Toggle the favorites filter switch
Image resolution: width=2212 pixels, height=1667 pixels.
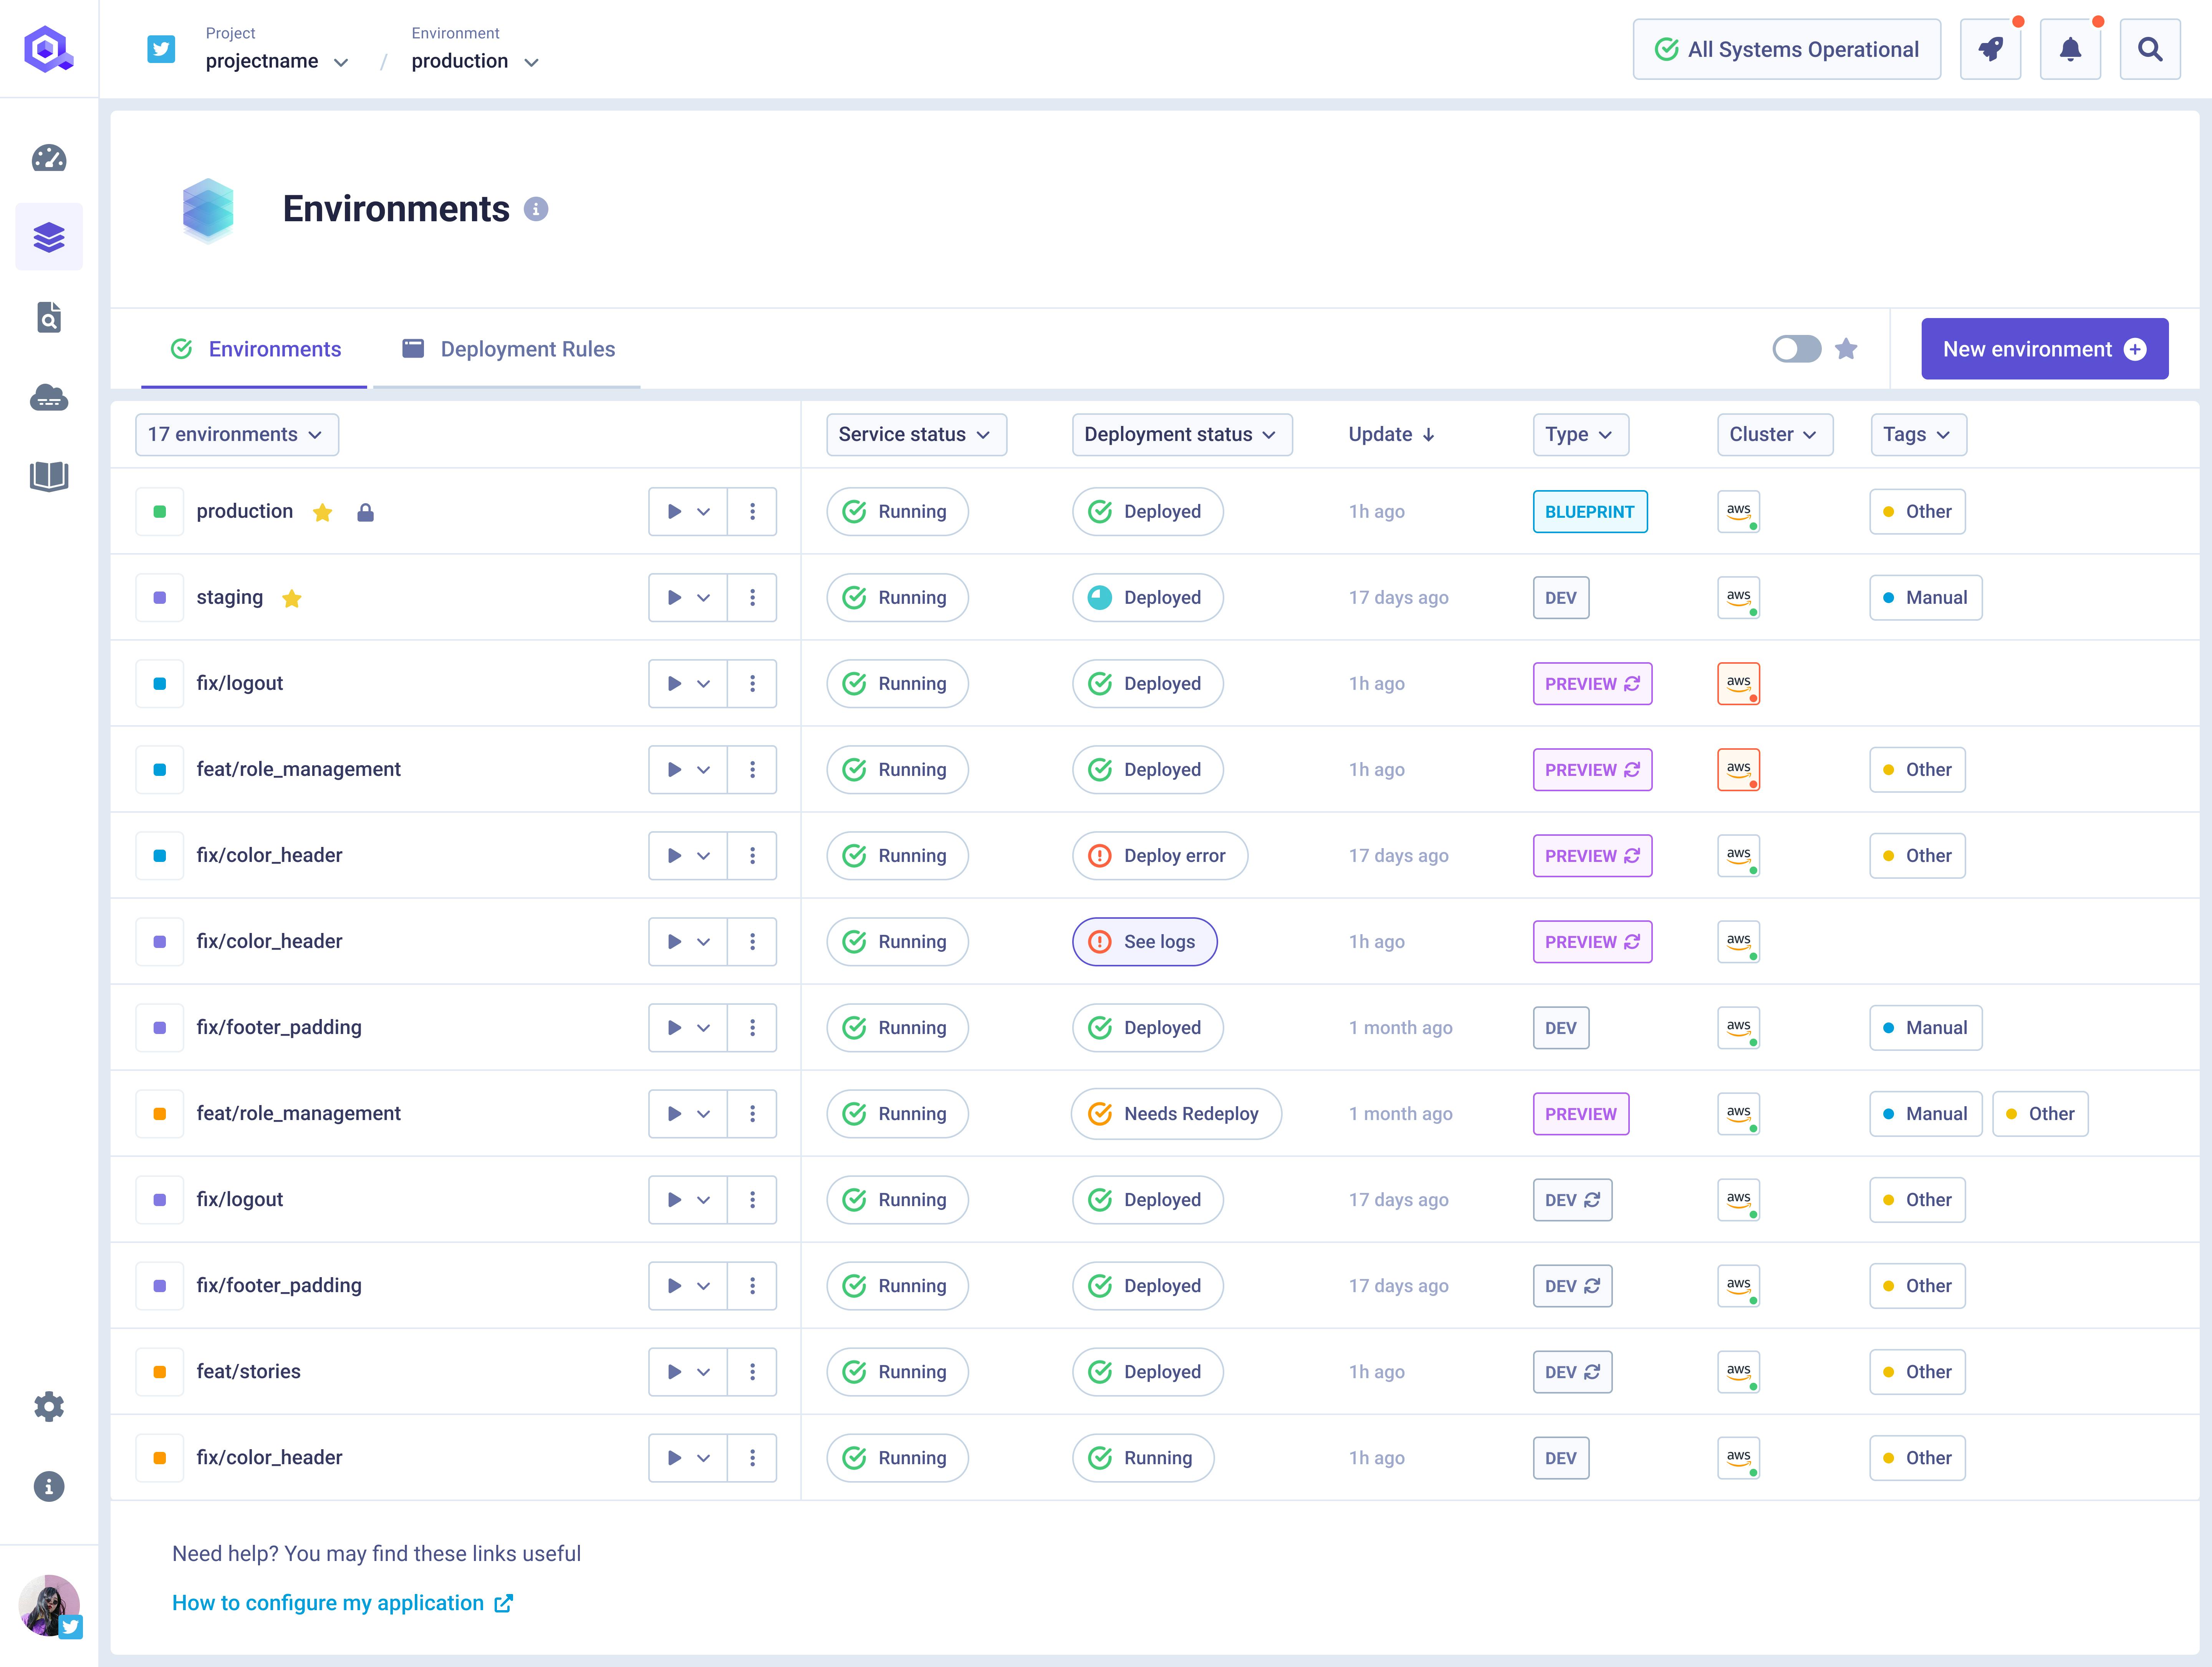(x=1796, y=349)
